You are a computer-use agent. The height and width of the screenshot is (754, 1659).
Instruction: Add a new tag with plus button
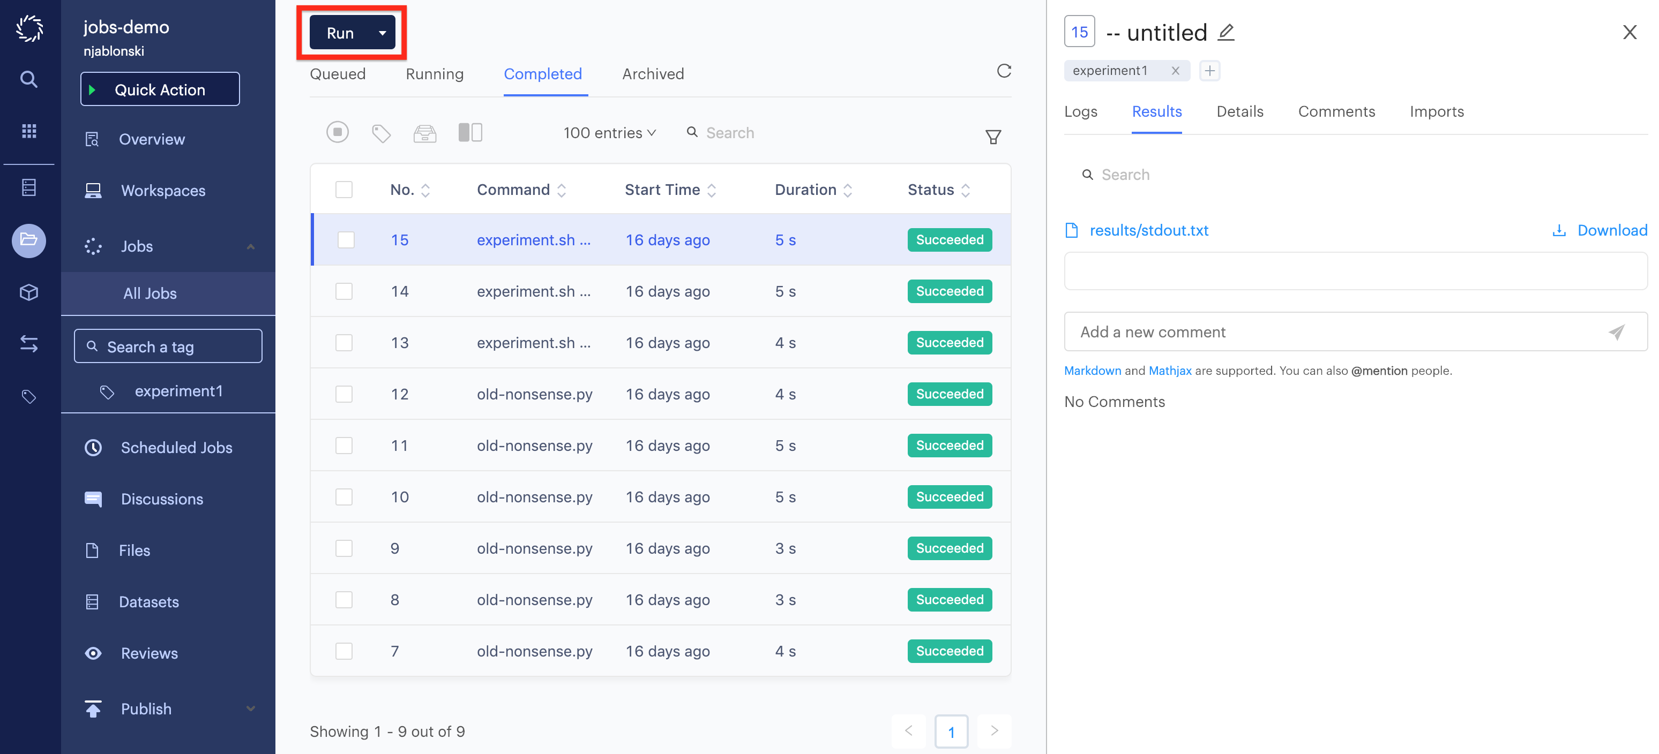[x=1209, y=71]
